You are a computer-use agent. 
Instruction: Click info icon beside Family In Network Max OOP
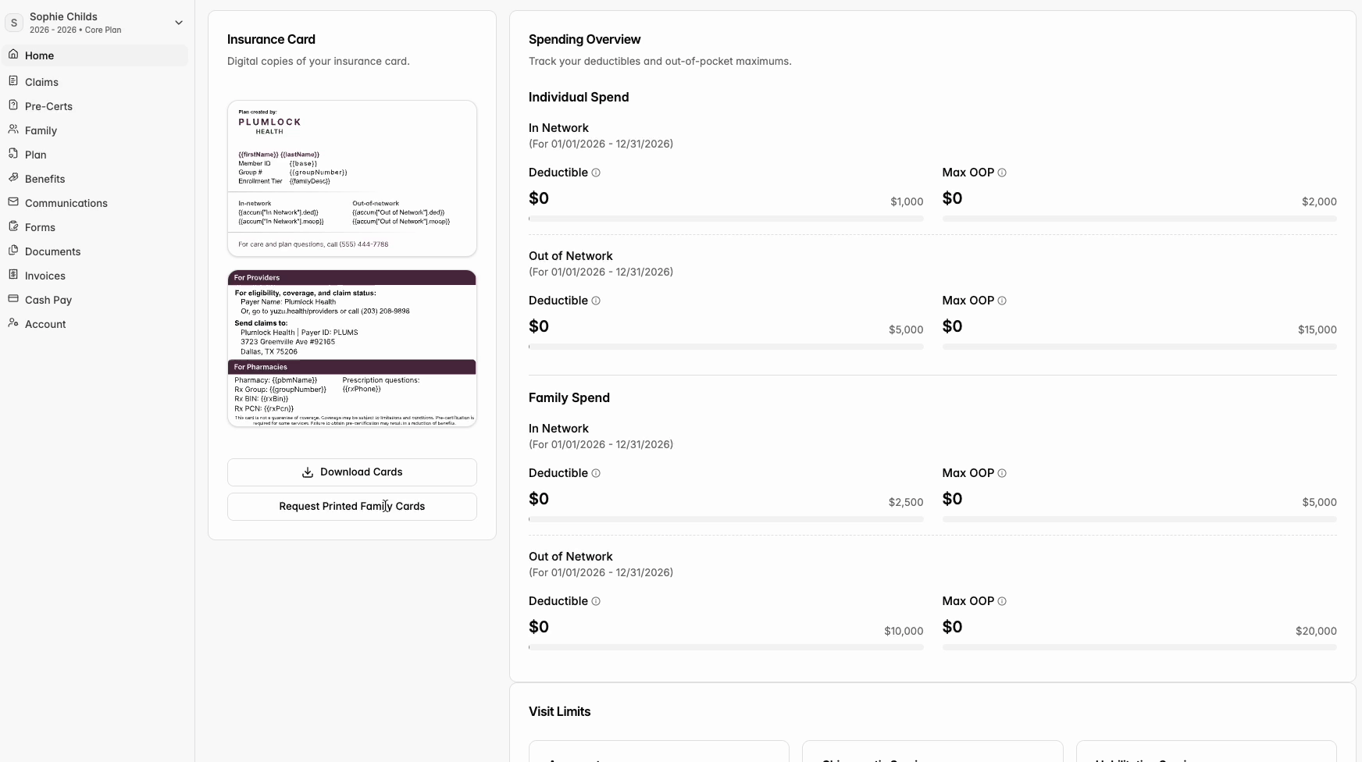pyautogui.click(x=1002, y=473)
